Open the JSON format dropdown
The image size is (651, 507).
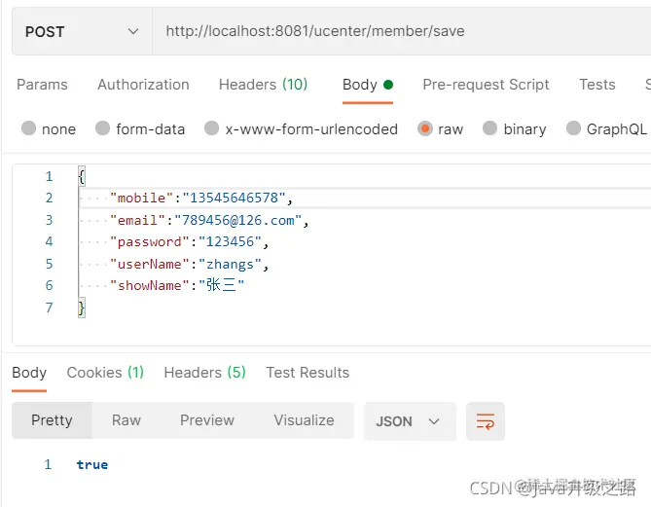[410, 421]
